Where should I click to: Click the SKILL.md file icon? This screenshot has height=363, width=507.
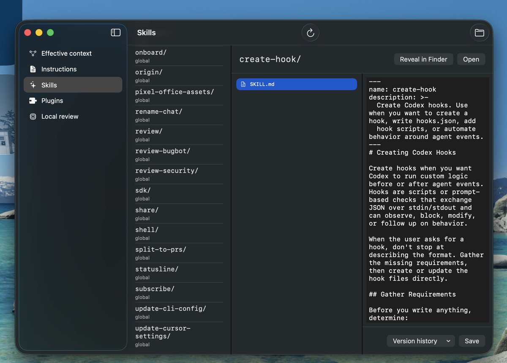coord(243,84)
